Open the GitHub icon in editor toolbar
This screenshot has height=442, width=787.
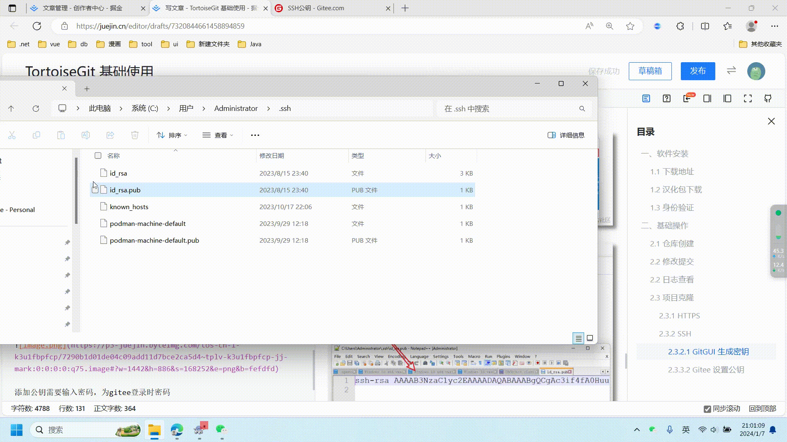pos(768,98)
